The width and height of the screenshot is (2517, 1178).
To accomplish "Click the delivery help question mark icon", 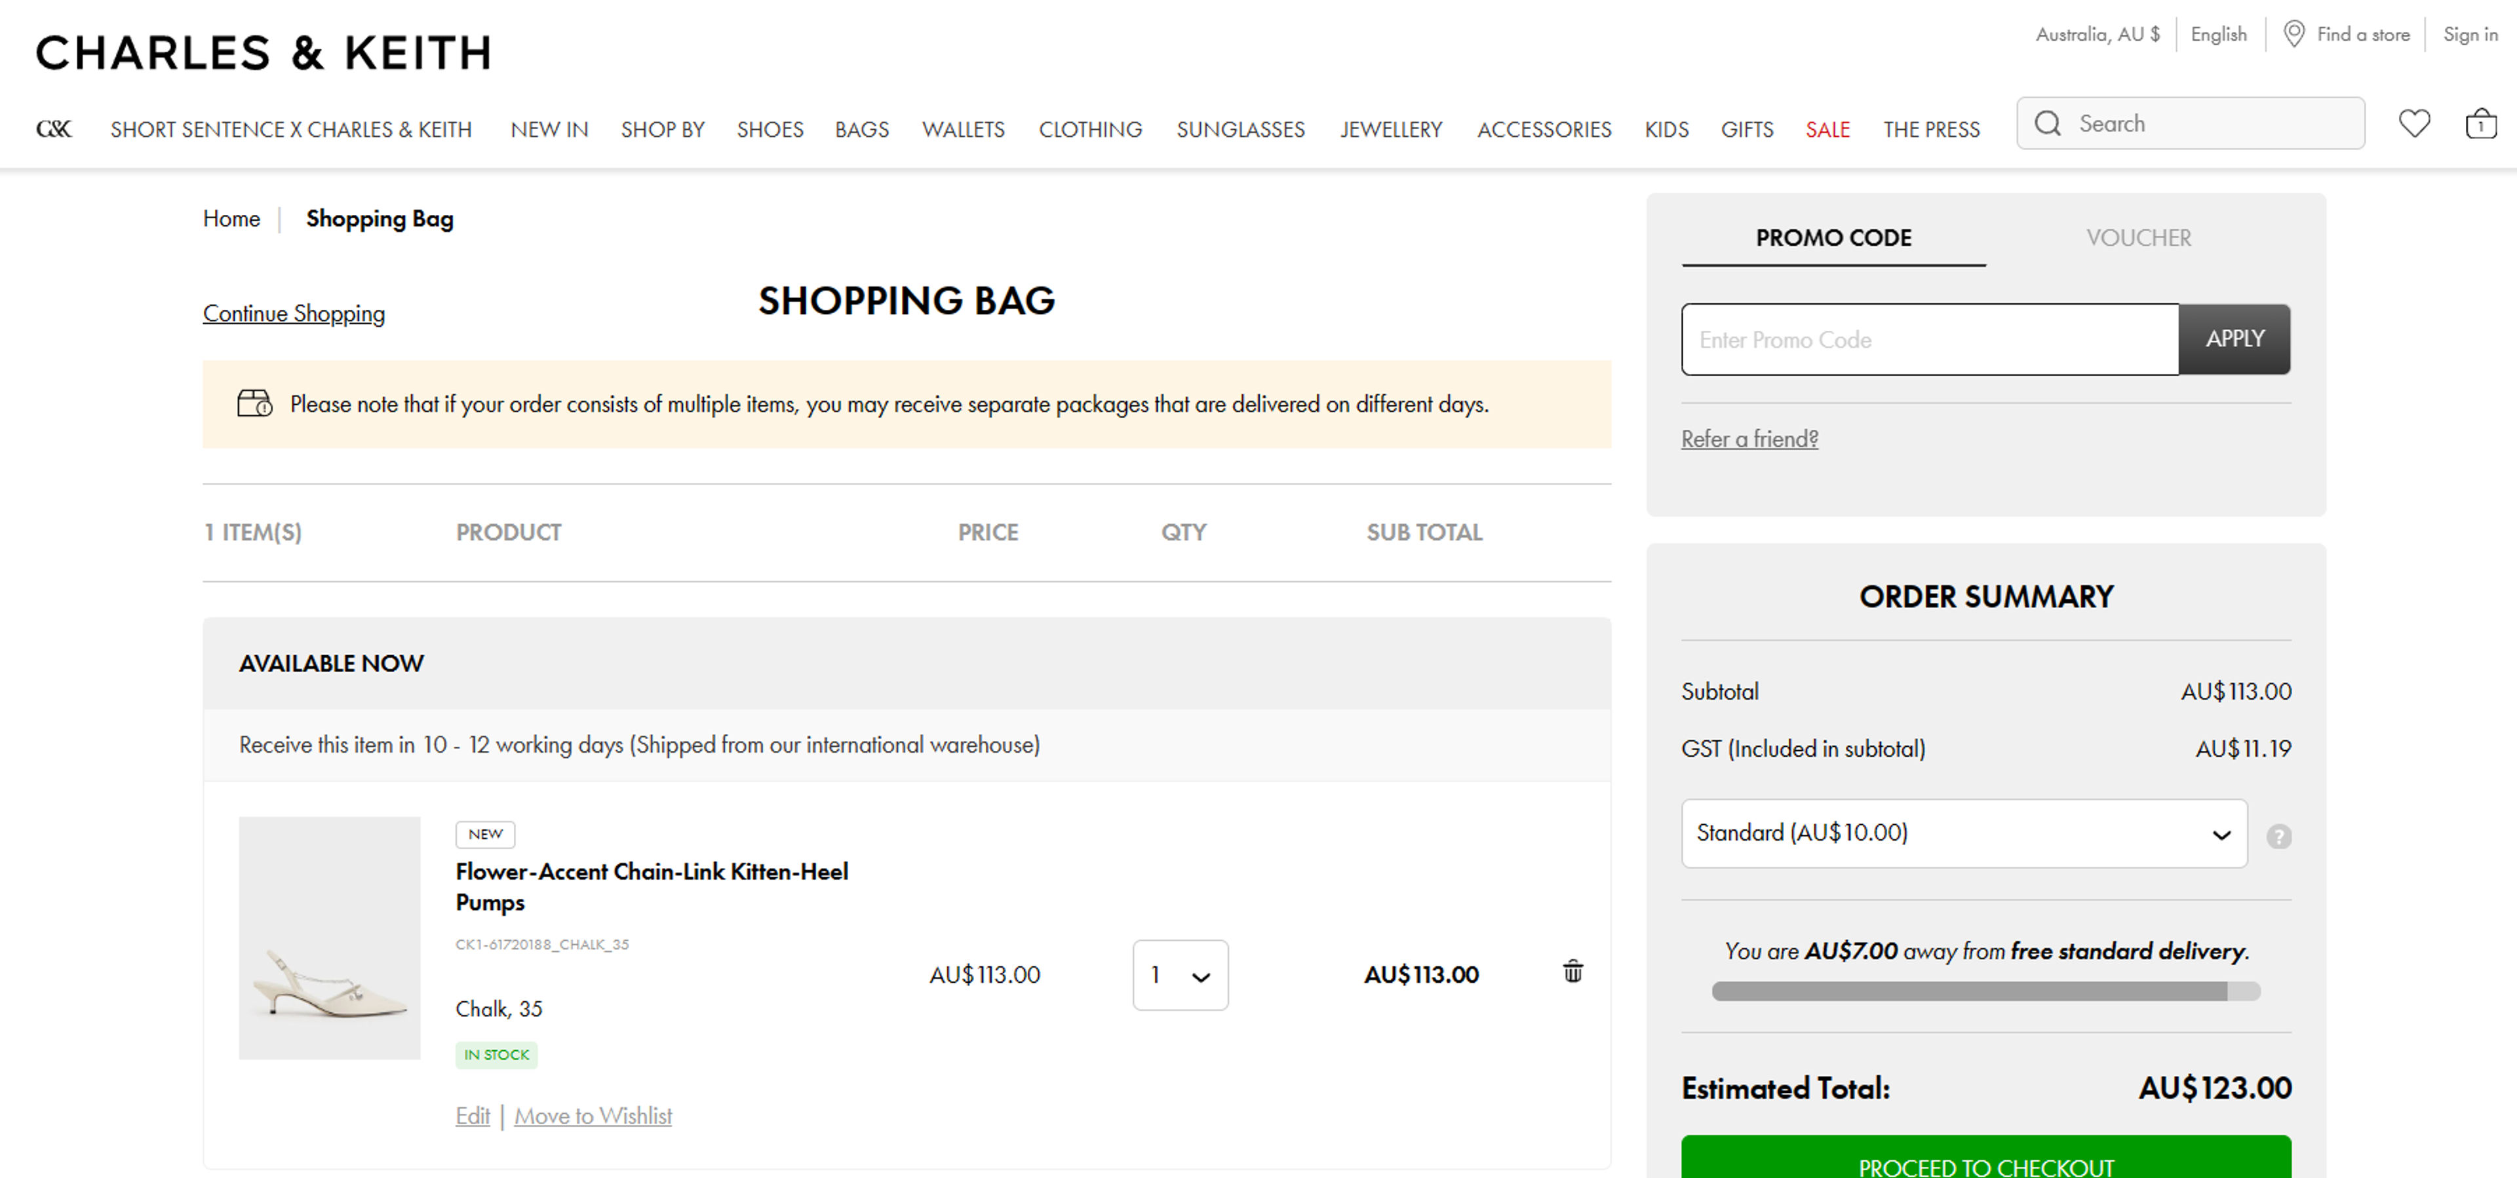I will [2278, 836].
